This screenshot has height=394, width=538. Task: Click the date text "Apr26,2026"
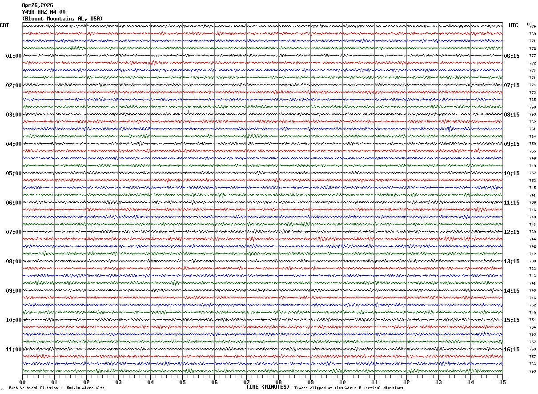(37, 5)
